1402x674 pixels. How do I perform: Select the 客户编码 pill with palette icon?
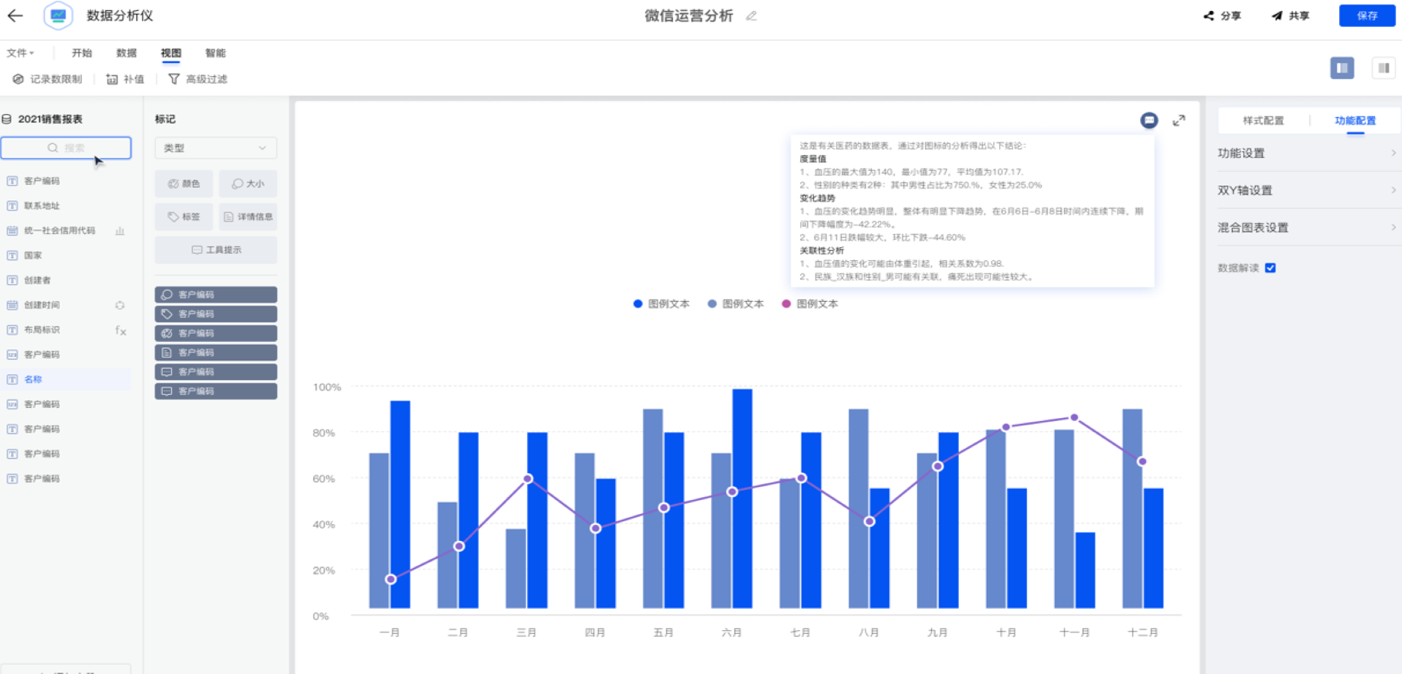(x=216, y=333)
